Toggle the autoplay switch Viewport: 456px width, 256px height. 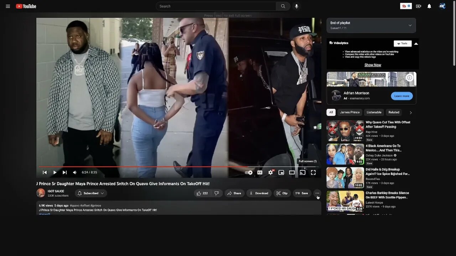249,172
